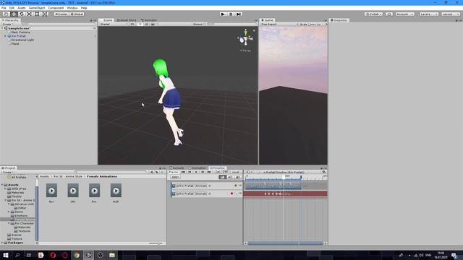The image size is (463, 260).
Task: Click Timeline go to start button
Action: pos(183,172)
